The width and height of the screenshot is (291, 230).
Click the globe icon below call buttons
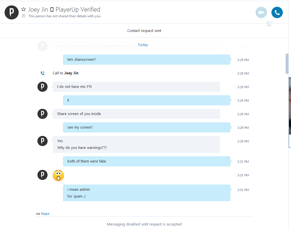(269, 24)
